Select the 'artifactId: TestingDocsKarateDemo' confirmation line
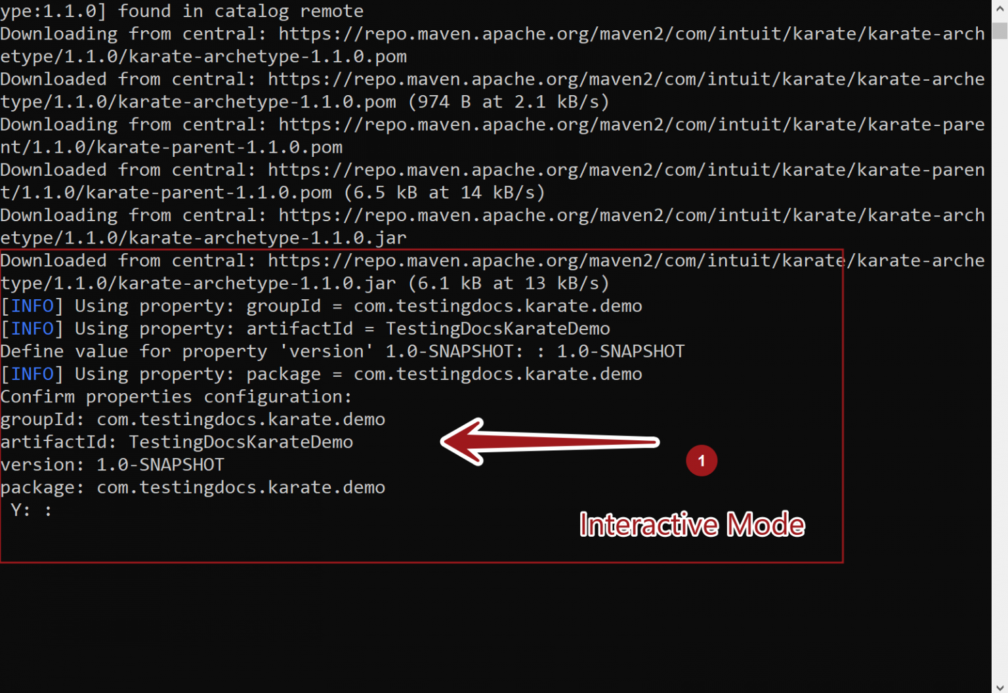Image resolution: width=1008 pixels, height=693 pixels. pyautogui.click(x=177, y=442)
